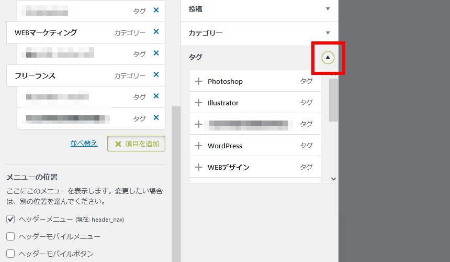Expand the カテゴリー panel
450x262 pixels.
click(328, 32)
